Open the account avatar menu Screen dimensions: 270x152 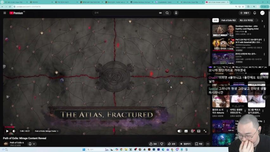click(x=262, y=13)
